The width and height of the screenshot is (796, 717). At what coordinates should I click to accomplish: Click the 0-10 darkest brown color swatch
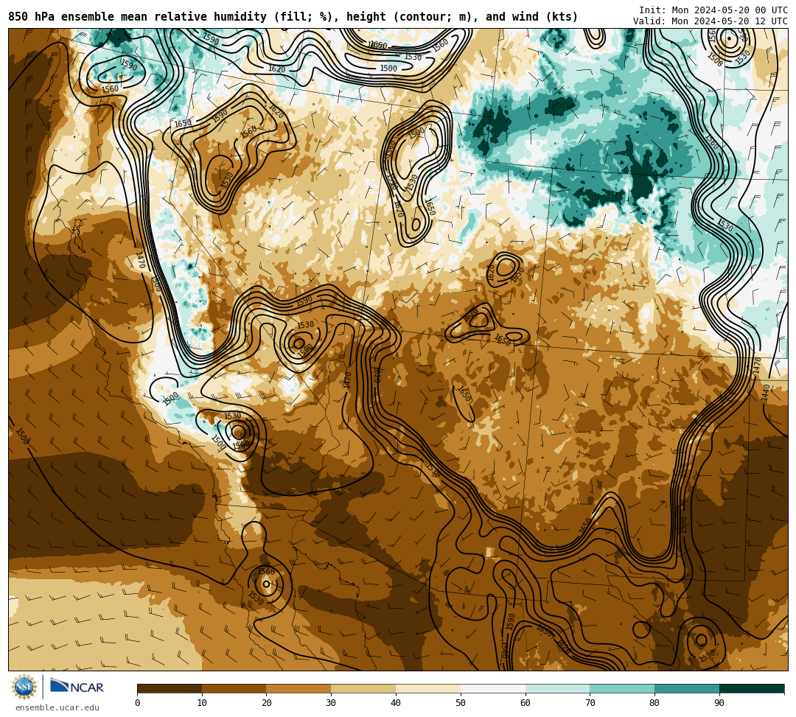[170, 688]
